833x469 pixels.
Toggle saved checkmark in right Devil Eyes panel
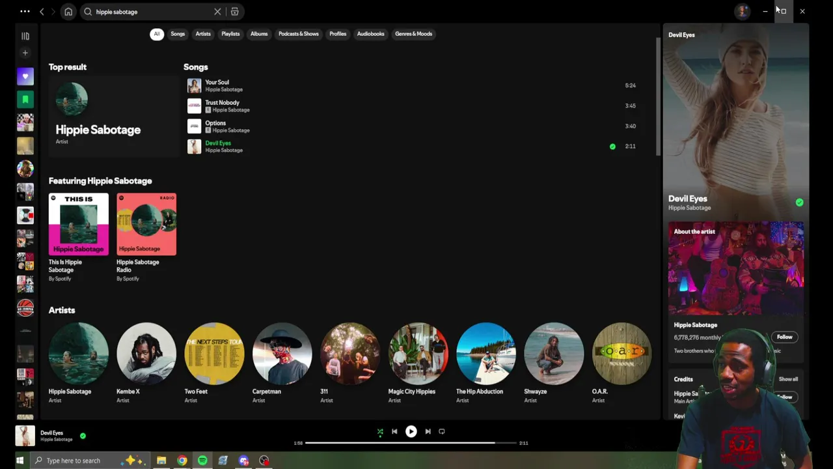point(799,203)
